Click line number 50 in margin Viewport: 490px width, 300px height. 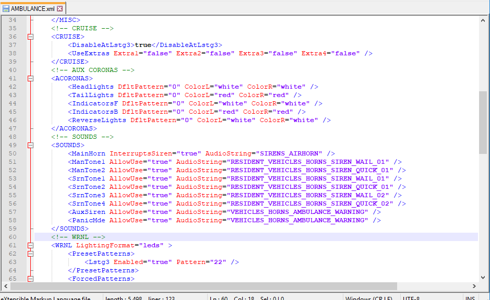[13, 153]
